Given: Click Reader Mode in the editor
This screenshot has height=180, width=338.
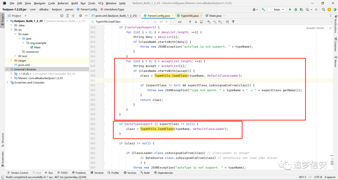Looking at the screenshot, I should 315,28.
